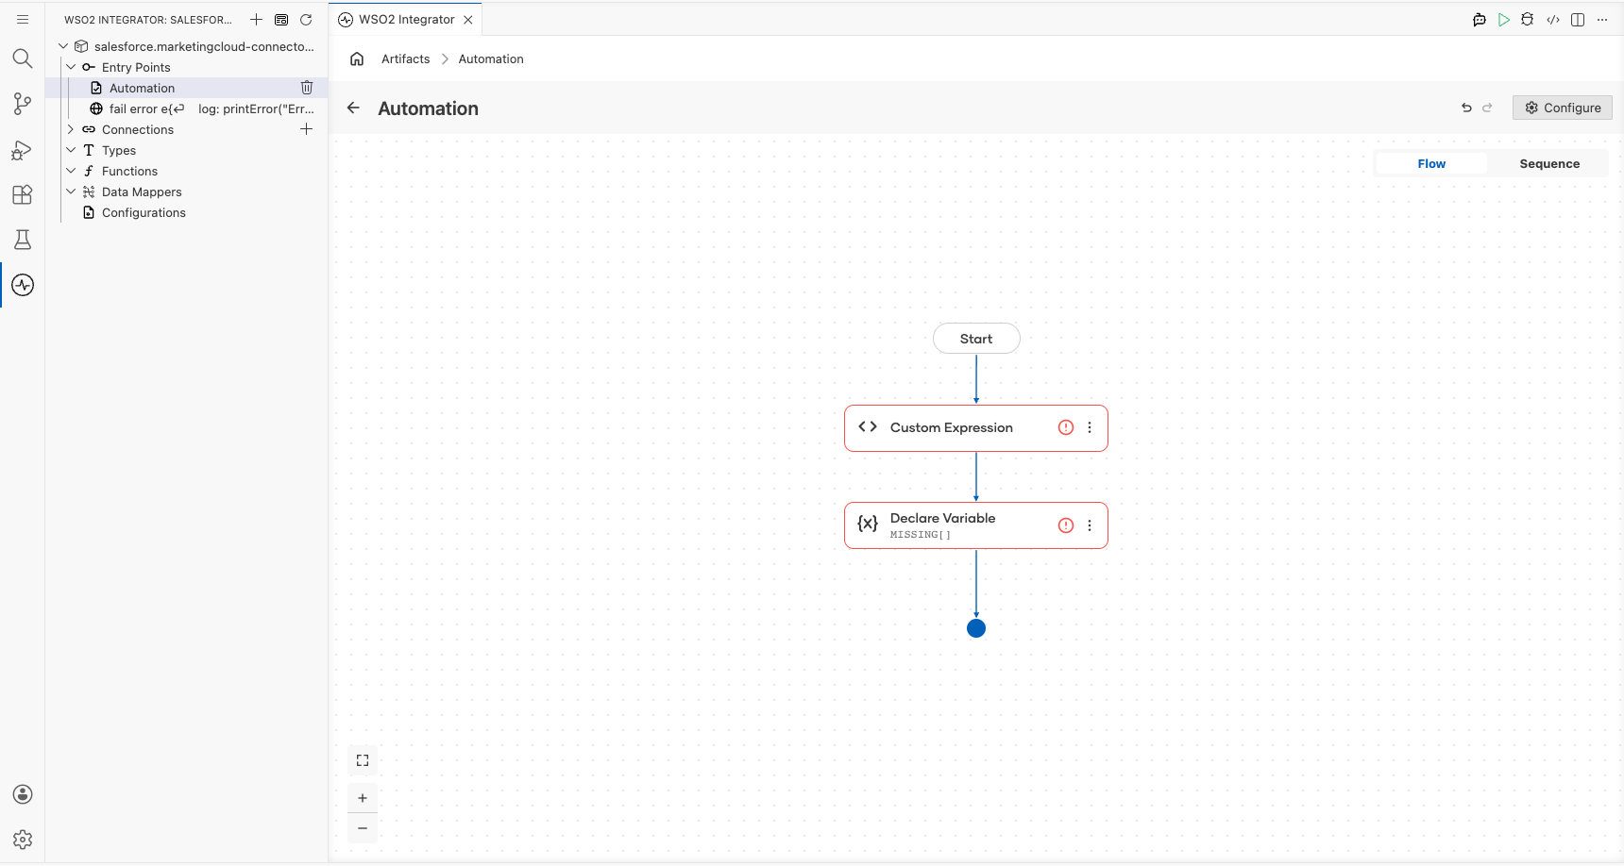Viewport: 1624px width, 866px height.
Task: Go to home via house icon
Action: coord(357,58)
